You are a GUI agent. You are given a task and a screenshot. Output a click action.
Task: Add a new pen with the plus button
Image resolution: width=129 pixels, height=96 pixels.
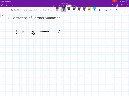pyautogui.click(x=99, y=10)
